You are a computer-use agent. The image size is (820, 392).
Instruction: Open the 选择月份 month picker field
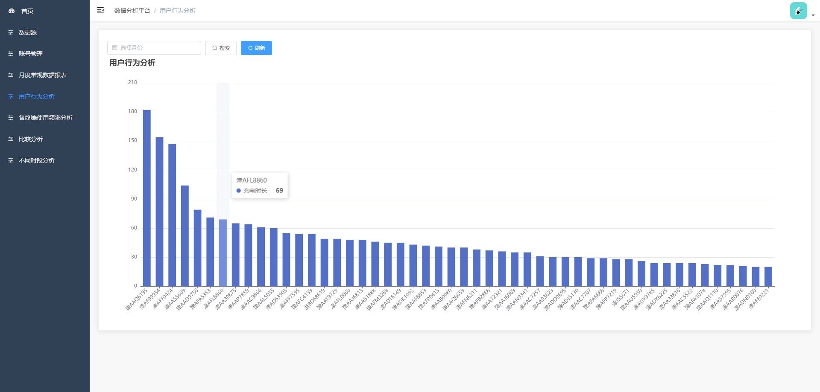(154, 48)
